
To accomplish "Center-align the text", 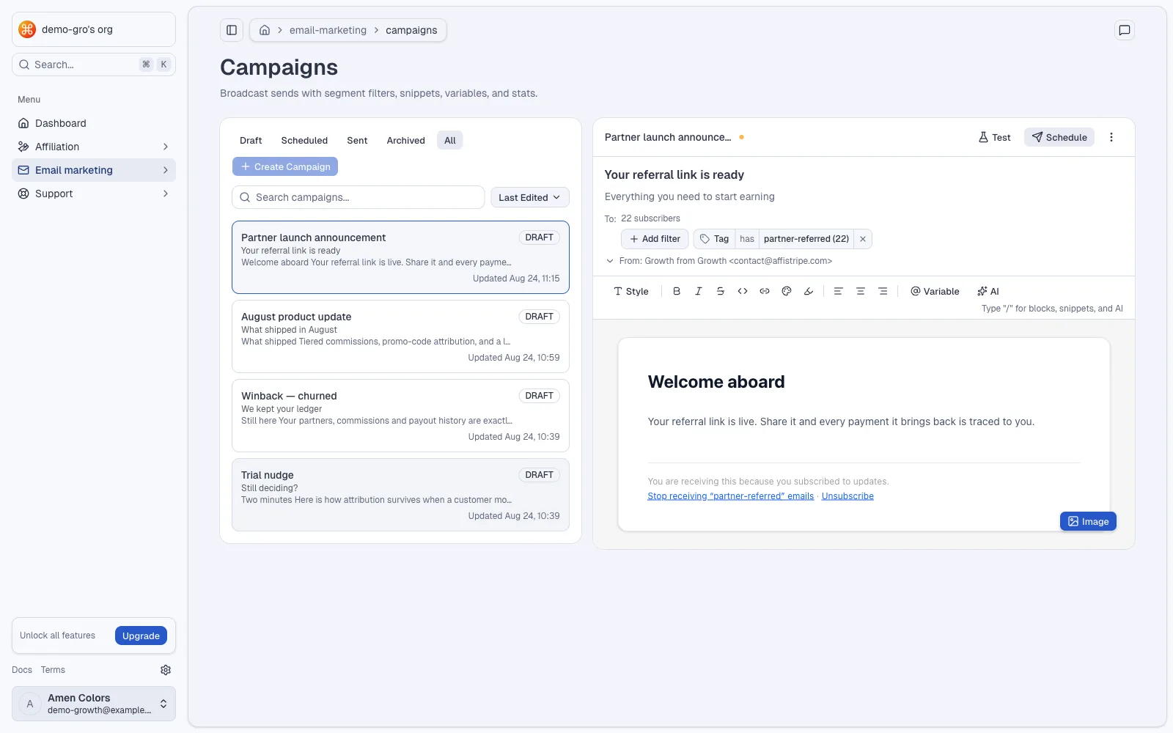I will (x=861, y=291).
